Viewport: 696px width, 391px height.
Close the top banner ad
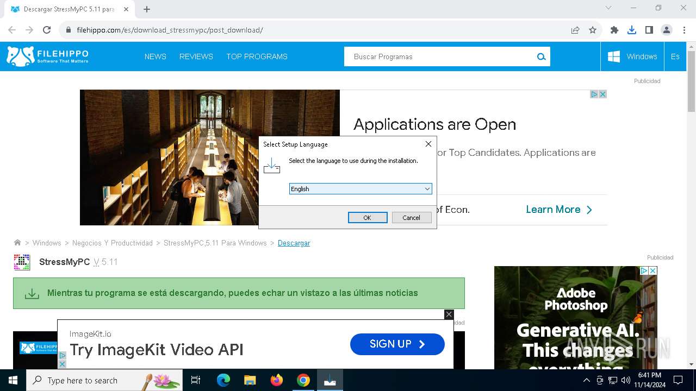pos(602,94)
